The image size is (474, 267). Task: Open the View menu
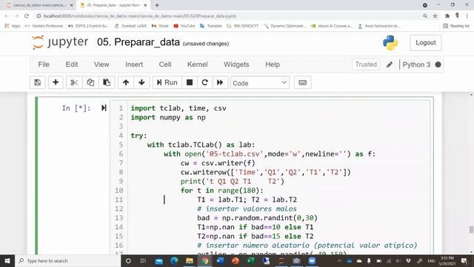(x=101, y=65)
